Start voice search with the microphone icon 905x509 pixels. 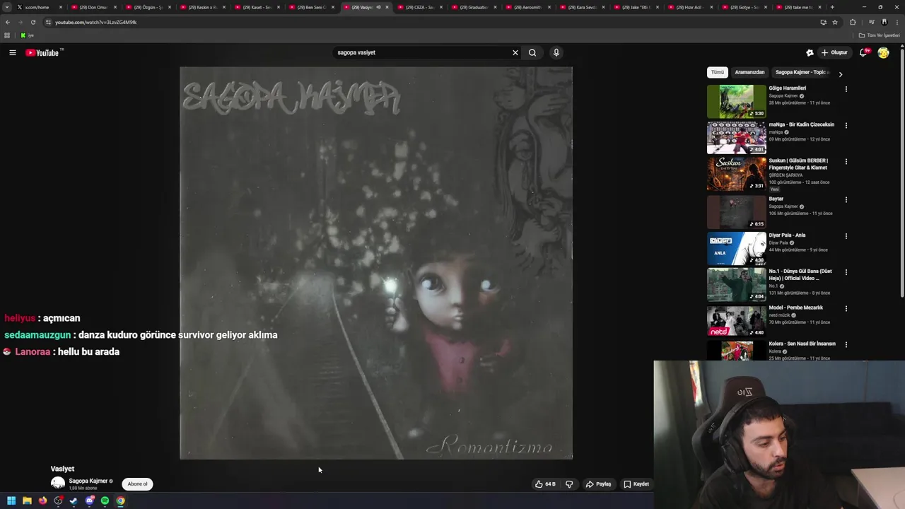point(556,52)
